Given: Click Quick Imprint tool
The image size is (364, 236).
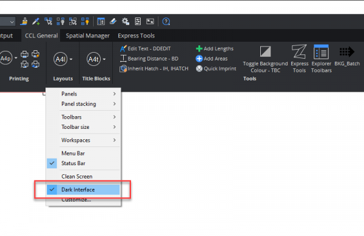Looking at the screenshot, I should pyautogui.click(x=216, y=68).
